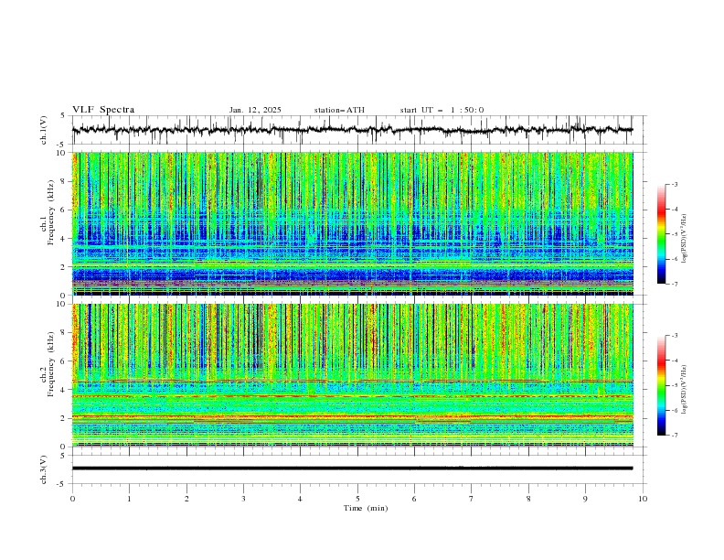
Task: Click the "station=ATH" label
Action: pyautogui.click(x=339, y=110)
